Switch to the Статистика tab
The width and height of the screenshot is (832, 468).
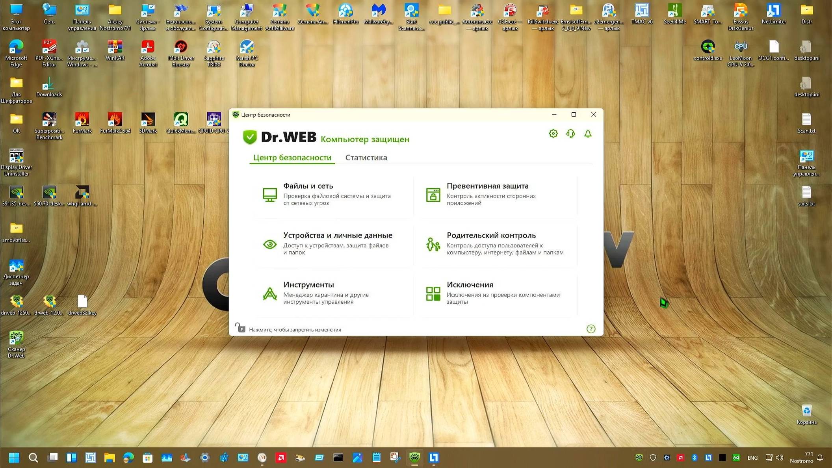click(366, 158)
